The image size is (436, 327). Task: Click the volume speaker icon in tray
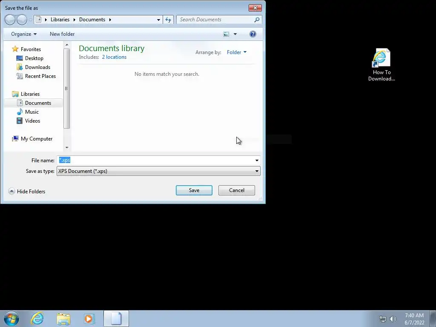[x=393, y=319]
